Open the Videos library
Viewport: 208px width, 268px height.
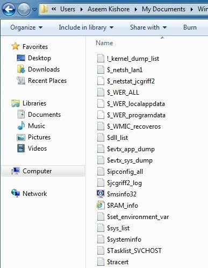(37, 149)
